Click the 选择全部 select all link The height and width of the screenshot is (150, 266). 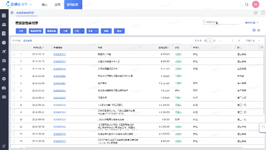[x=27, y=41]
